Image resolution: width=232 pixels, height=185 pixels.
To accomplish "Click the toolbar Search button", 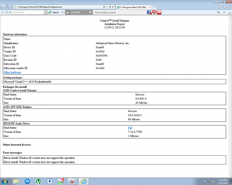I will pos(54,12).
